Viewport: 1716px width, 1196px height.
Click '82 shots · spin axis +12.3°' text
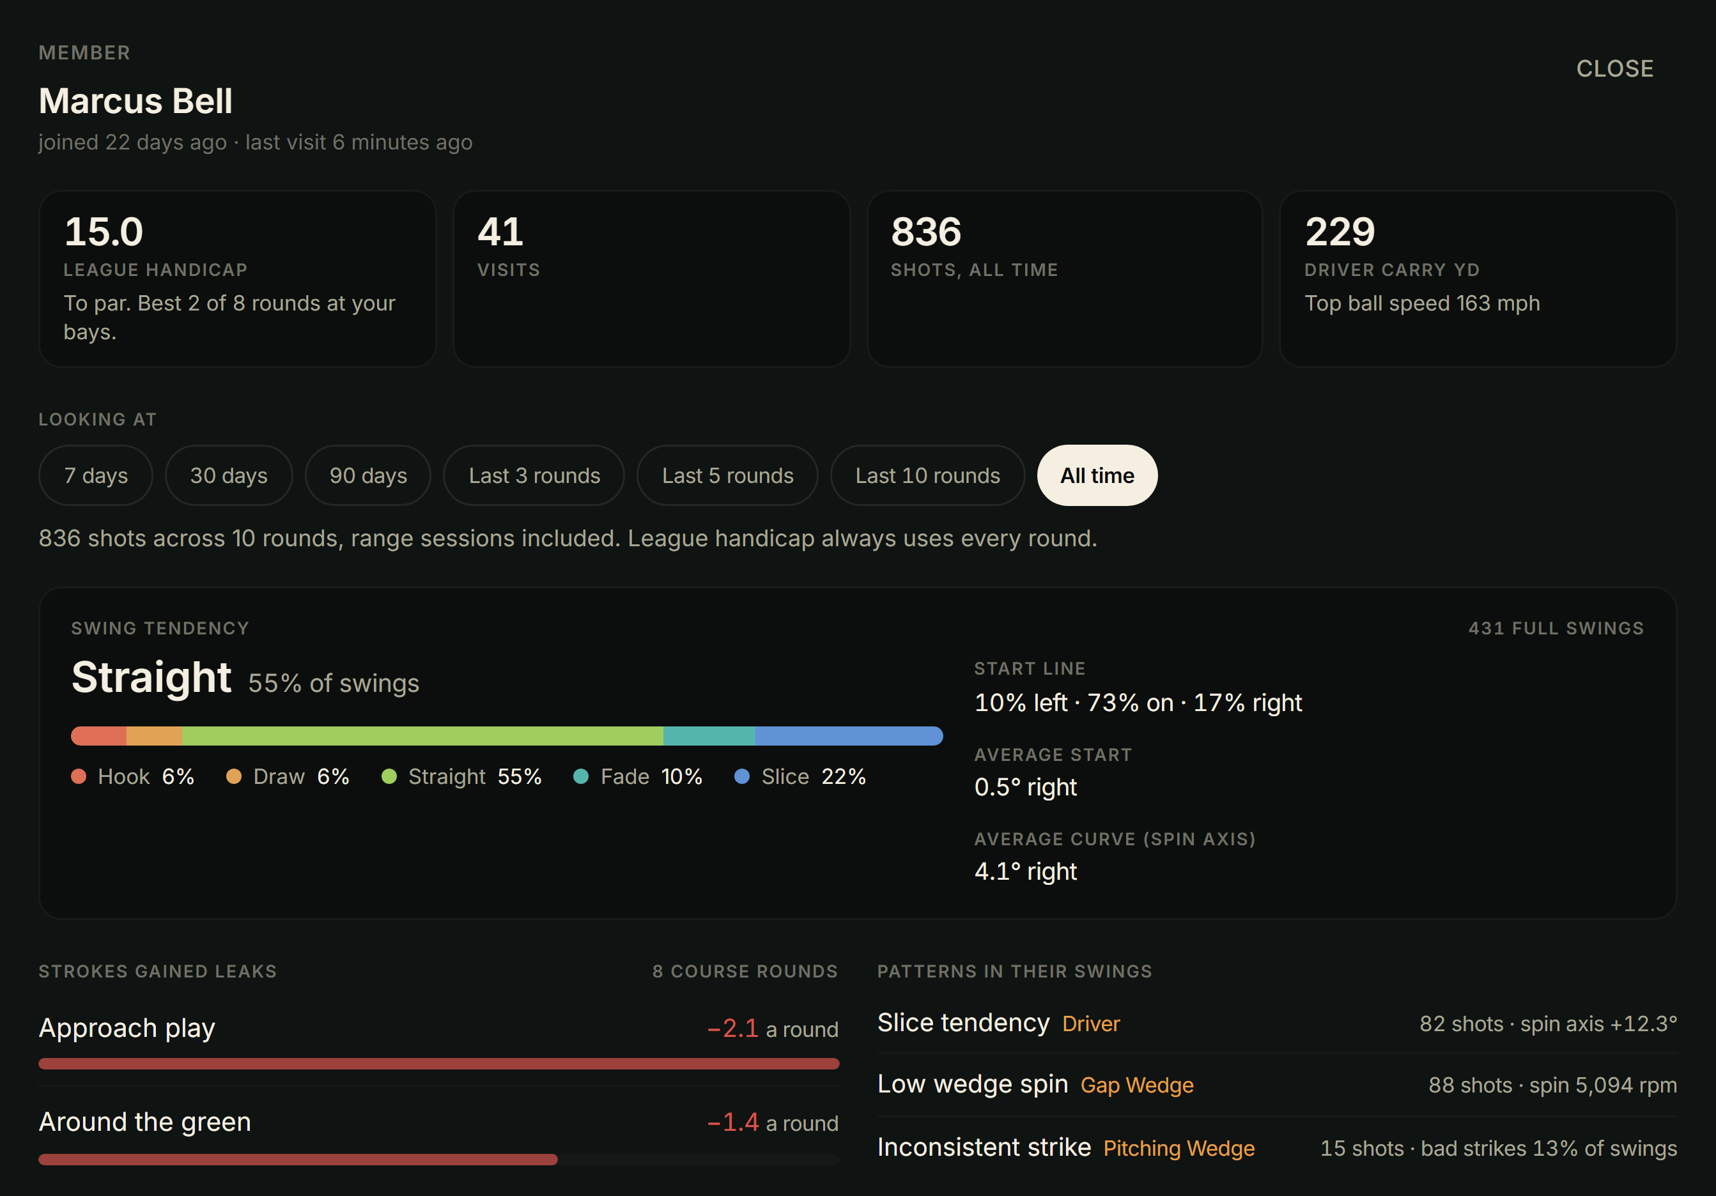[1548, 1023]
